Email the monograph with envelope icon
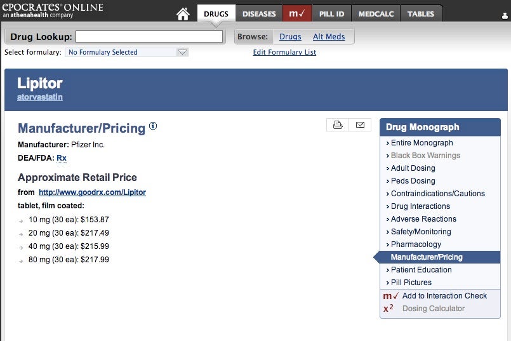Viewport: 511px width, 341px height. pyautogui.click(x=360, y=125)
